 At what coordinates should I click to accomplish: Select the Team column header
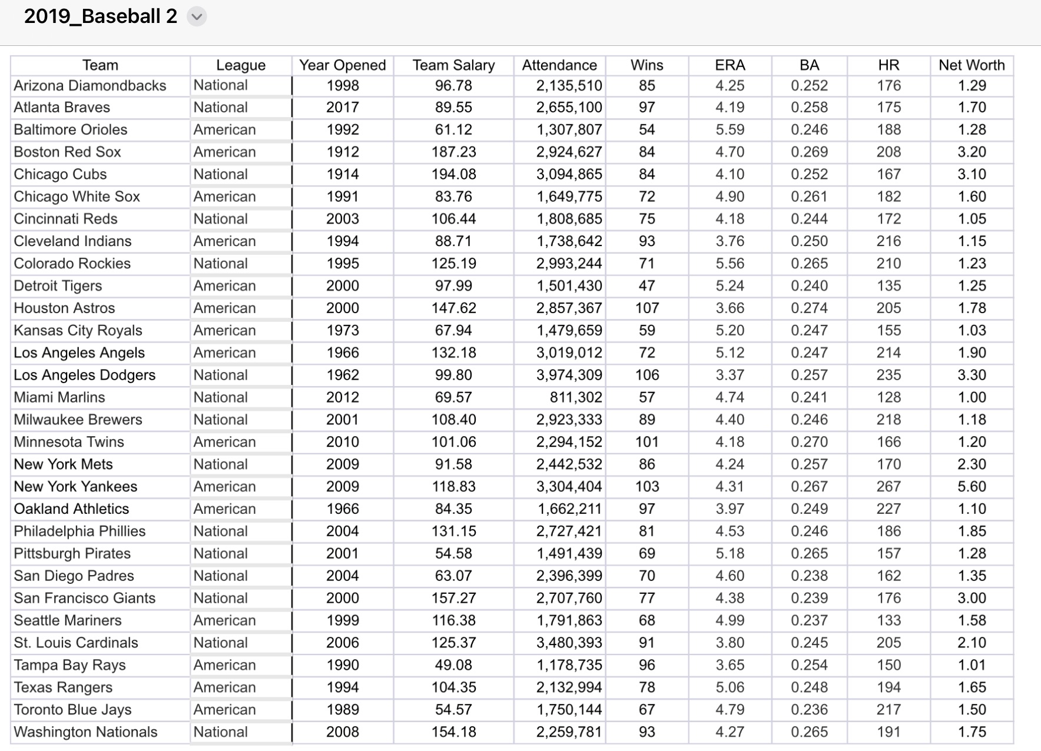99,65
